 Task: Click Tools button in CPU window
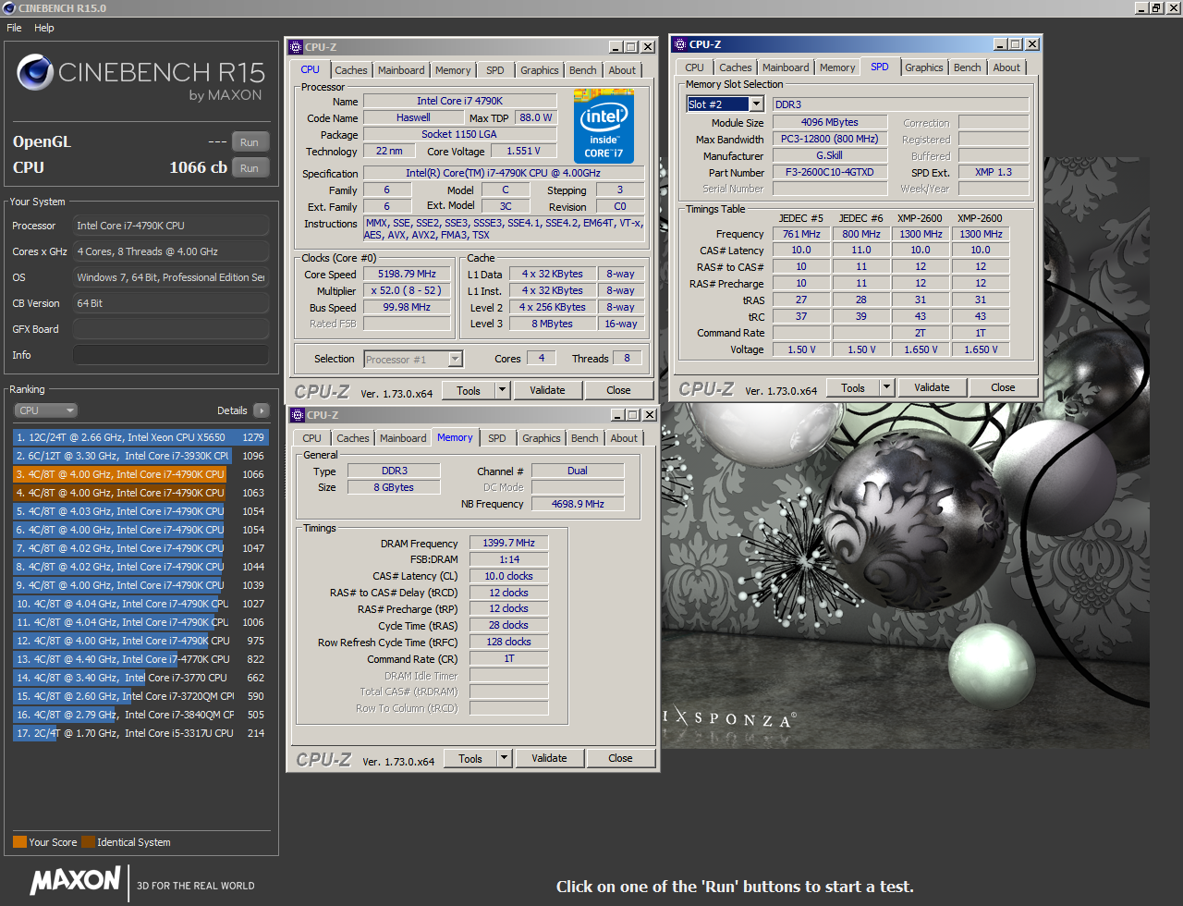[x=469, y=391]
